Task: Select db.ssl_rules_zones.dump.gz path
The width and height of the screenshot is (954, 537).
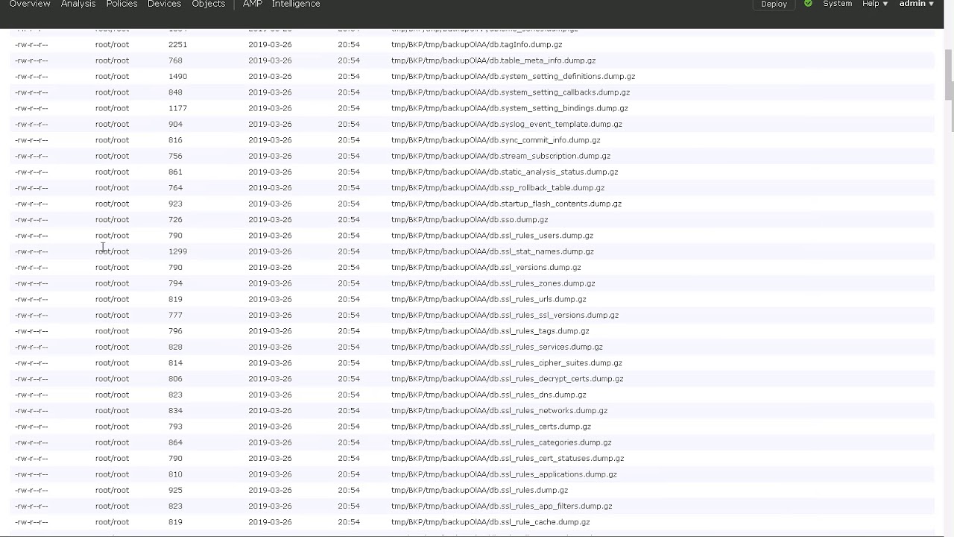Action: click(x=493, y=283)
